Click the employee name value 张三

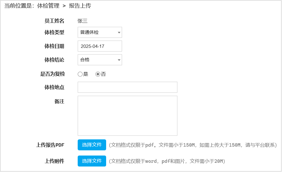point(83,21)
